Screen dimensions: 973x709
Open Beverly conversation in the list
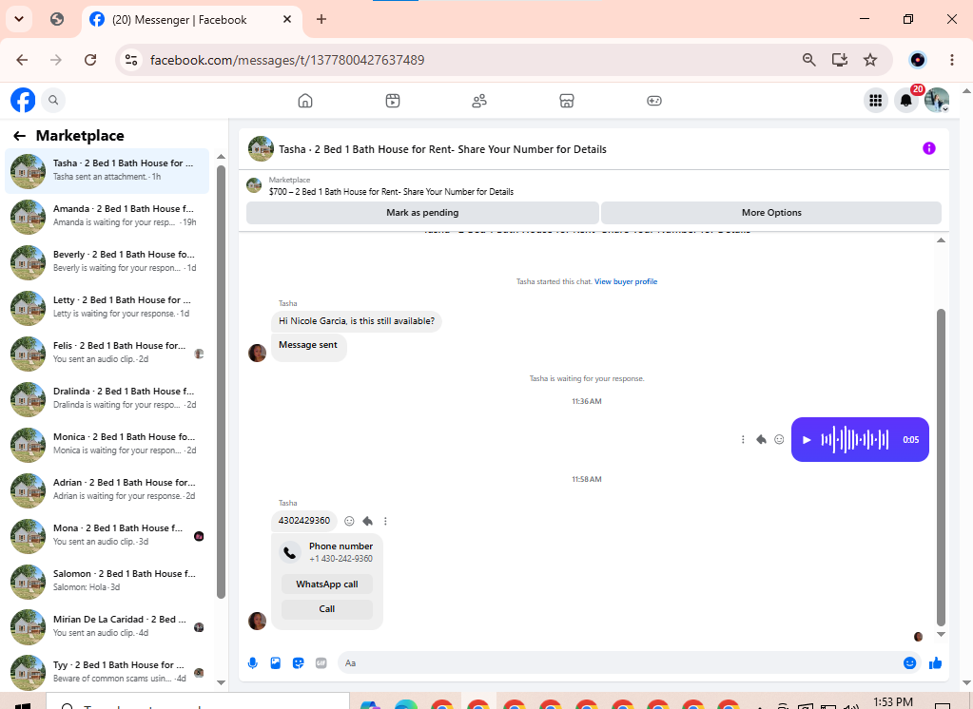(107, 261)
